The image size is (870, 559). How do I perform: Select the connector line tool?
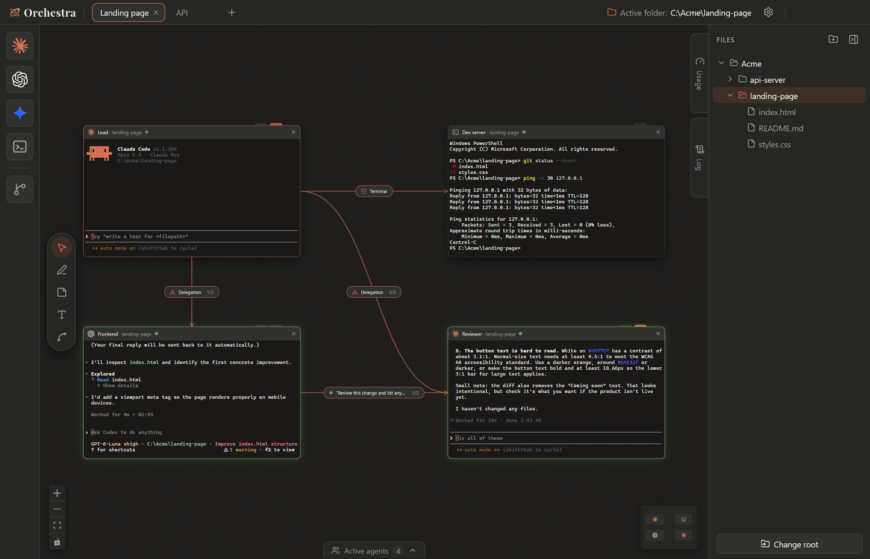pyautogui.click(x=62, y=337)
